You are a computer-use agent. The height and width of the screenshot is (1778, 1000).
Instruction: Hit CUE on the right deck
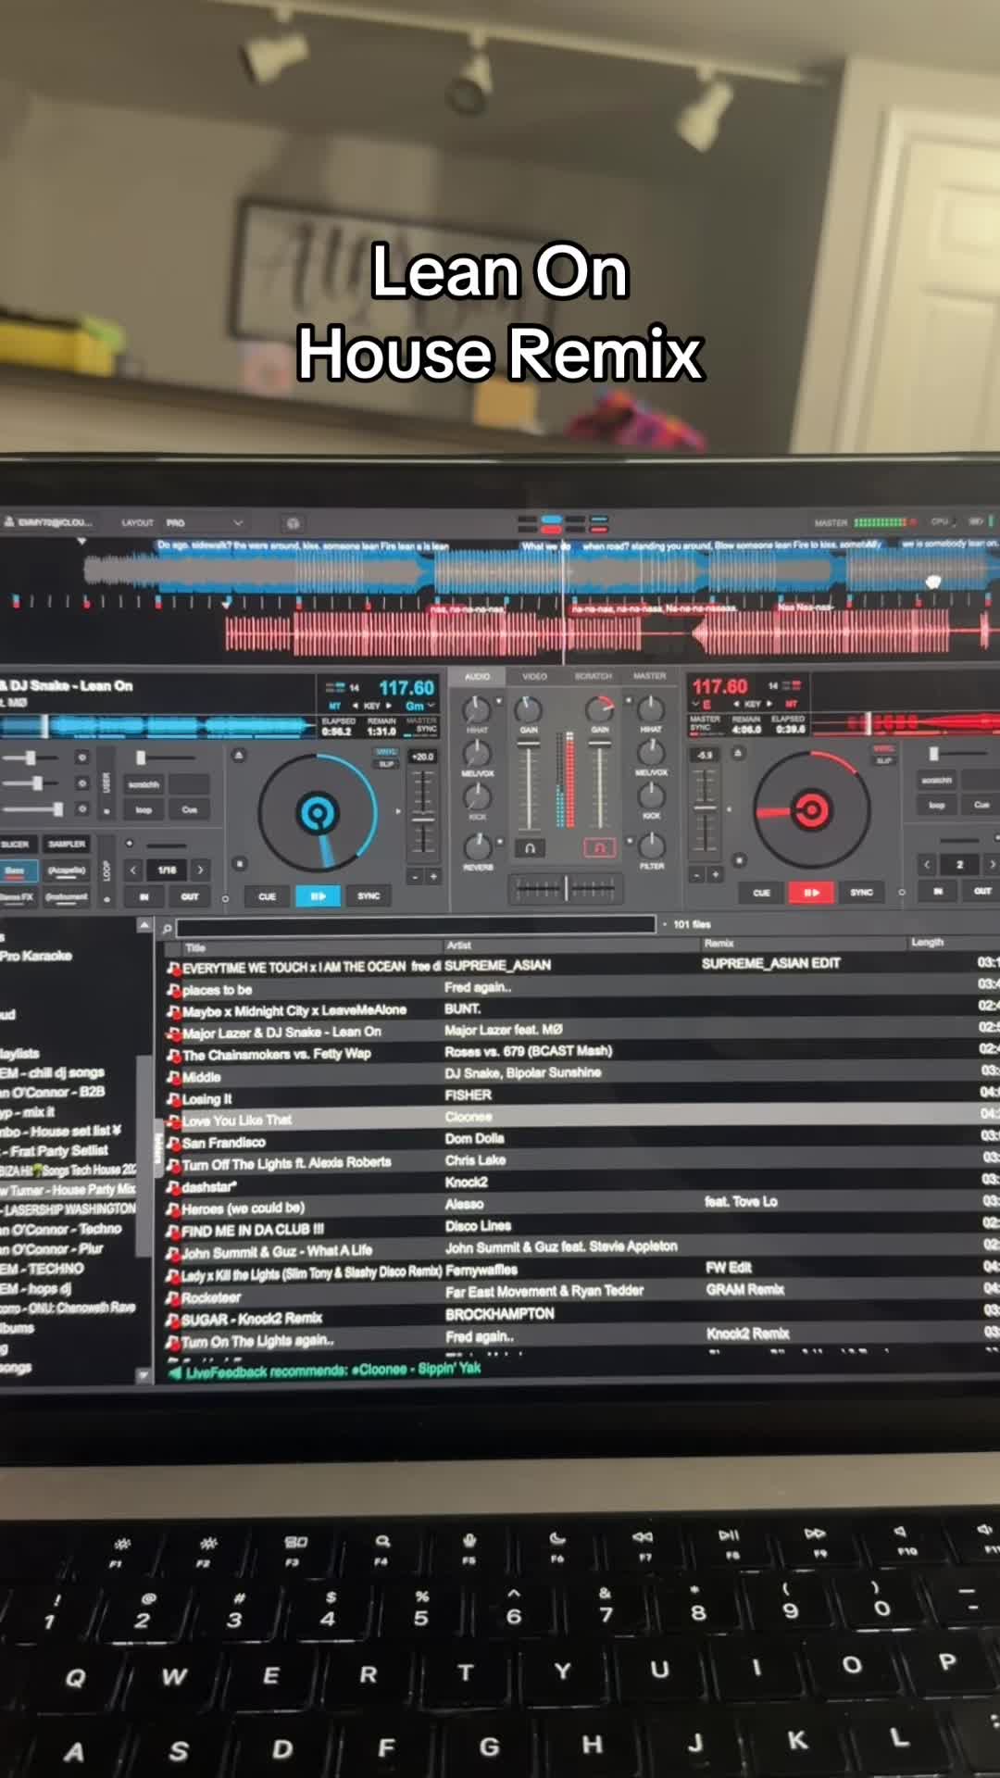click(761, 893)
